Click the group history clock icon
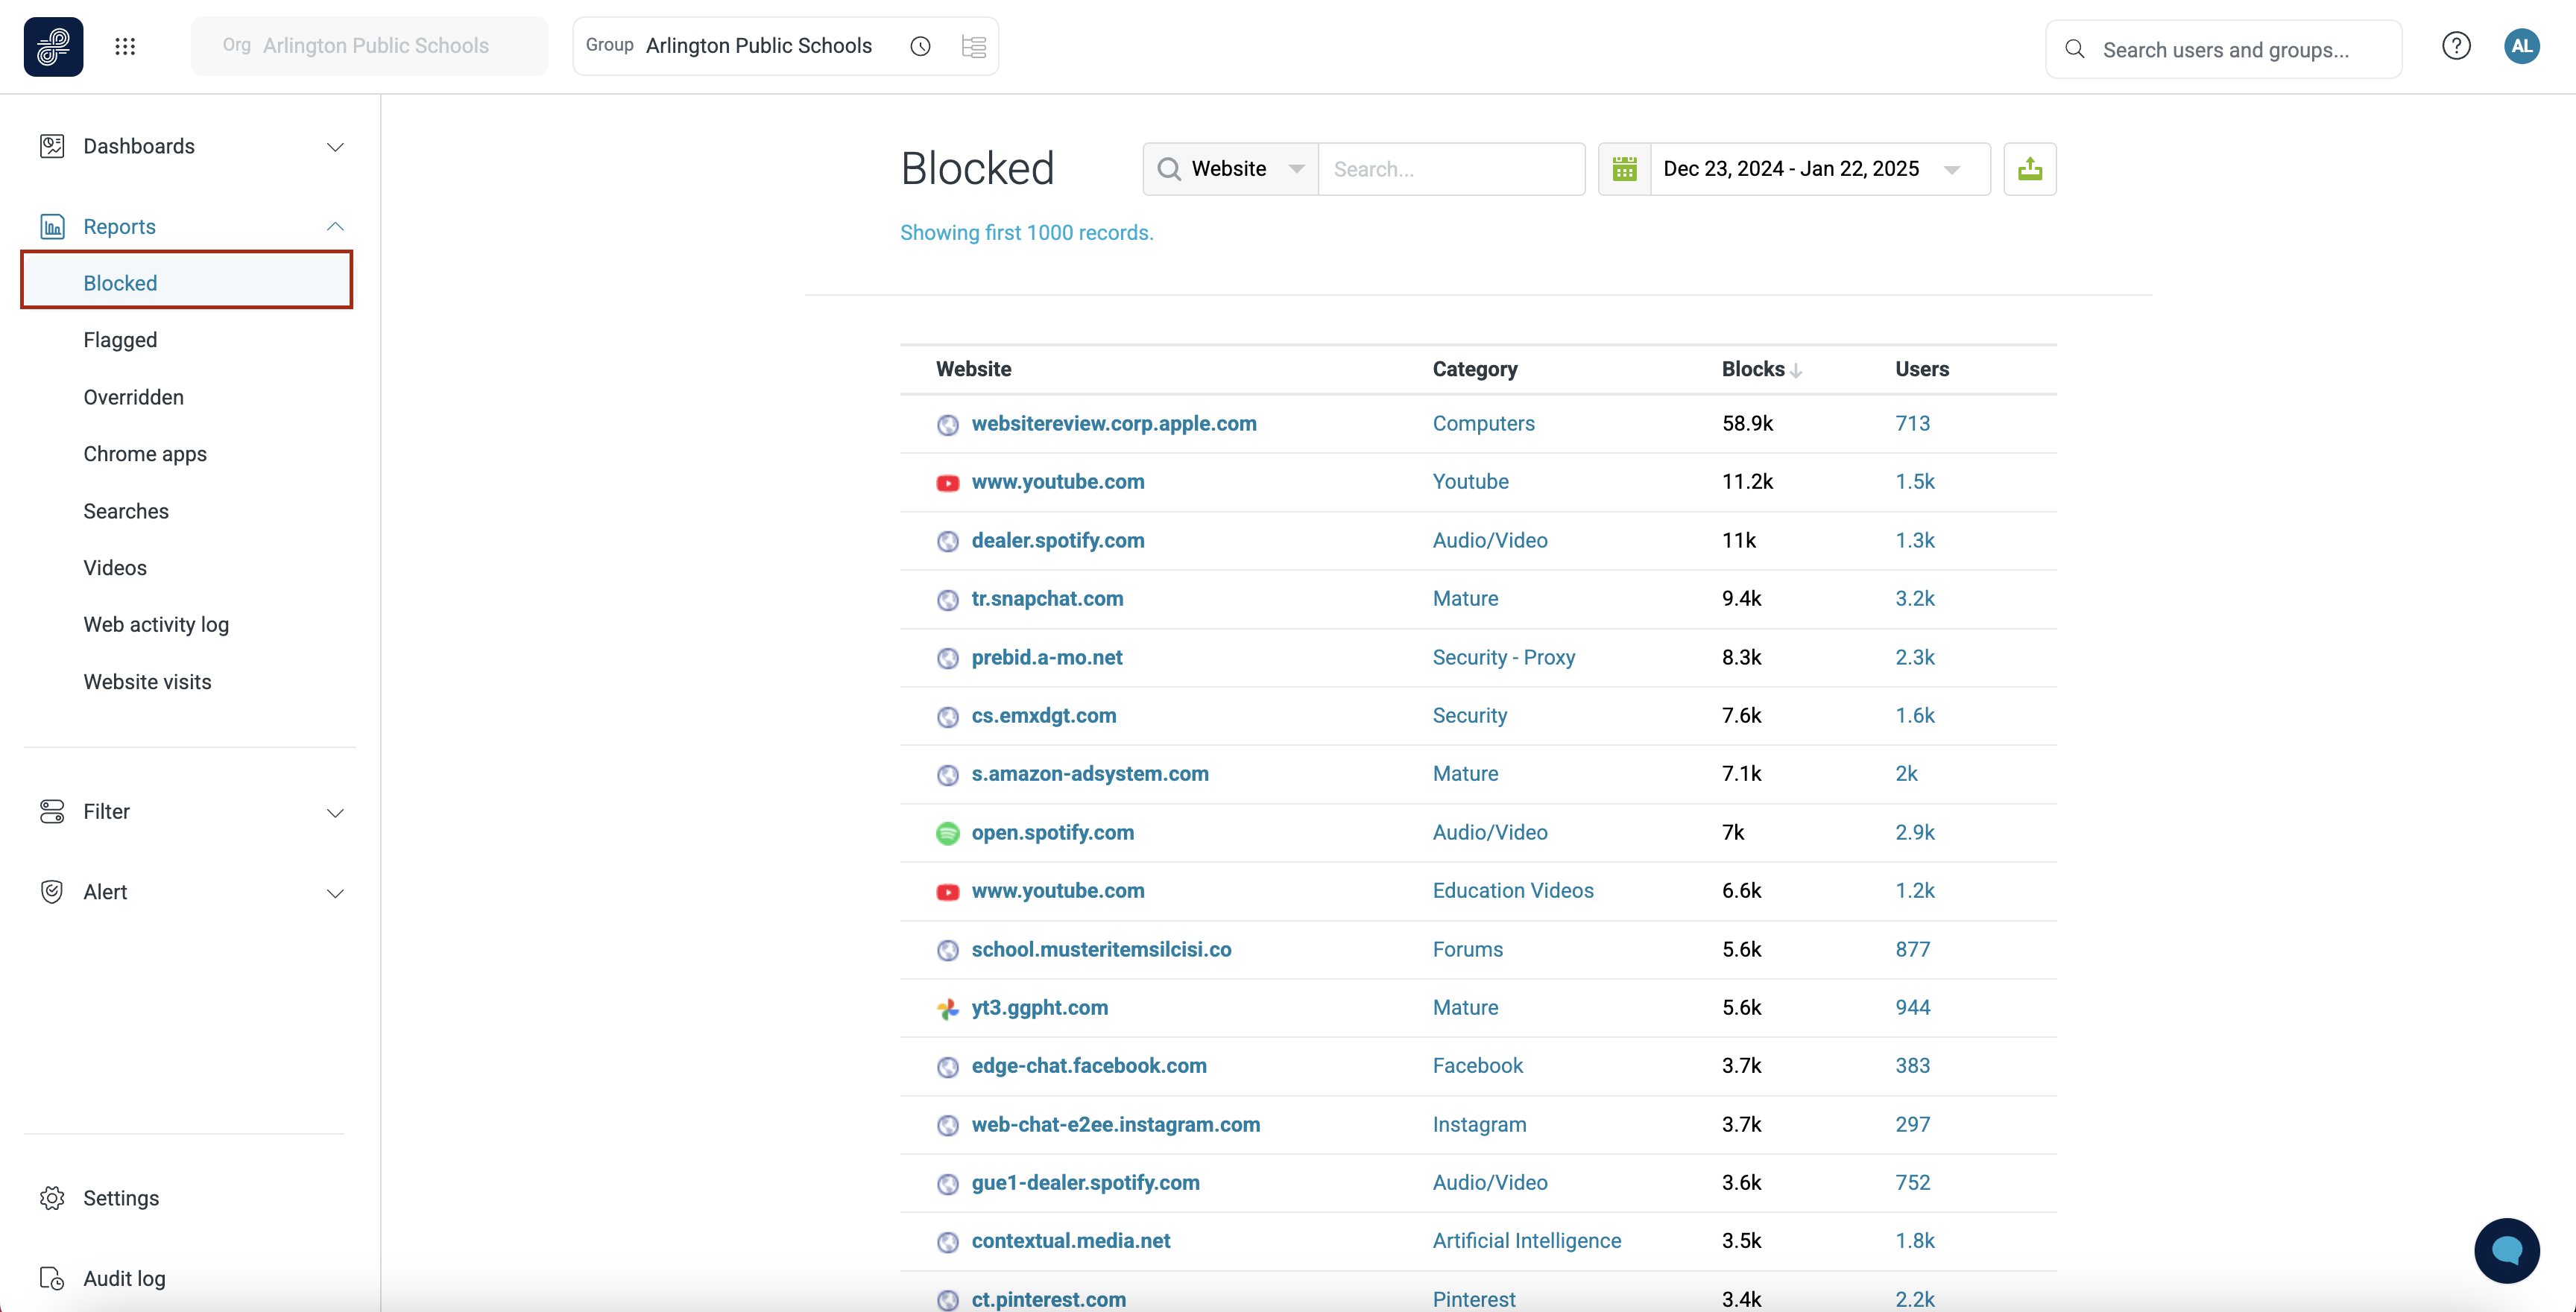Image resolution: width=2576 pixels, height=1312 pixels. pos(920,46)
